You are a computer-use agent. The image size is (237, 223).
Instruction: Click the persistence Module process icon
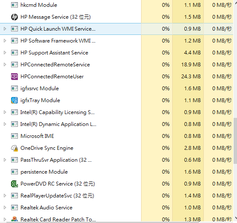(14, 172)
